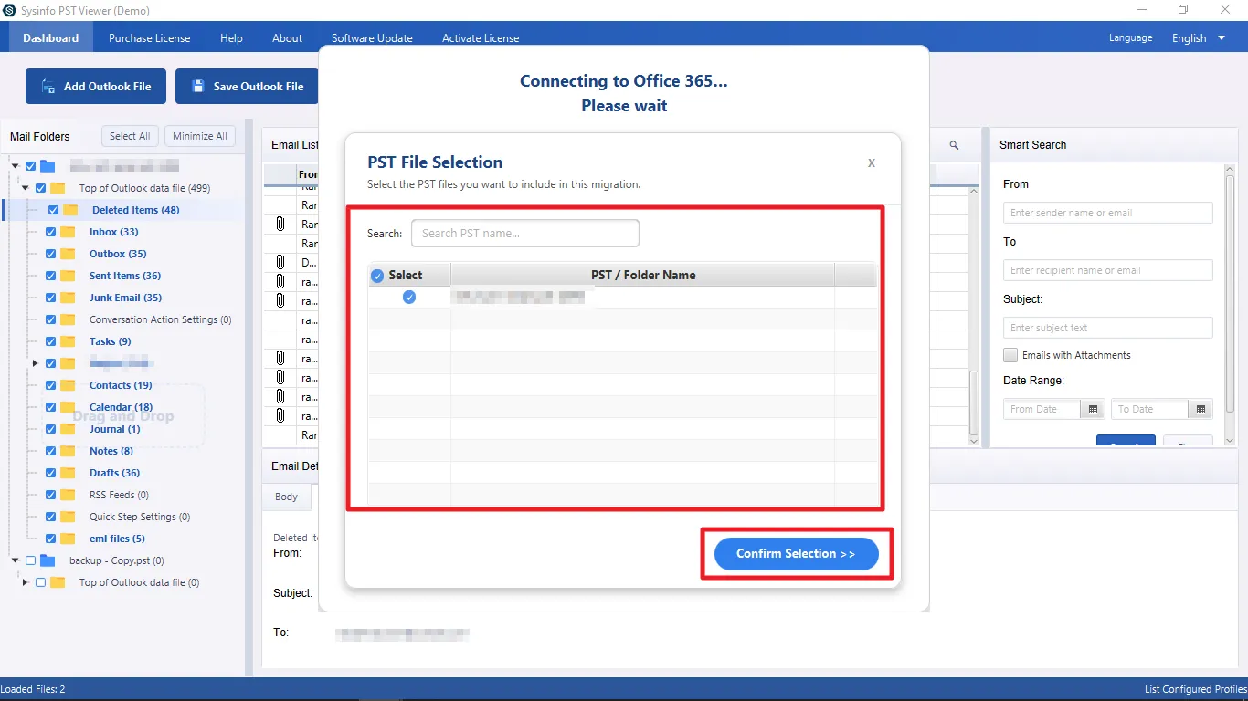Viewport: 1248px width, 701px height.
Task: Click the Enter subject text field
Action: pos(1108,328)
